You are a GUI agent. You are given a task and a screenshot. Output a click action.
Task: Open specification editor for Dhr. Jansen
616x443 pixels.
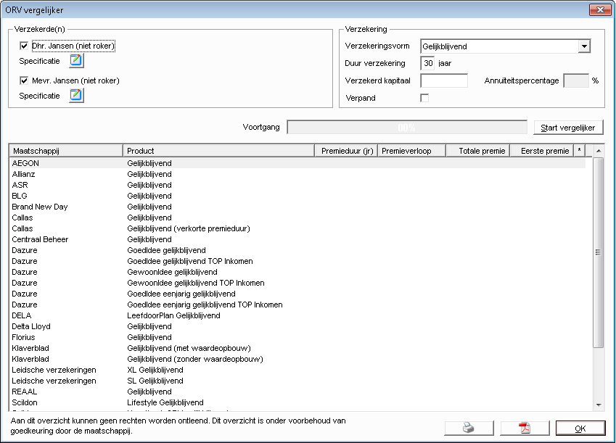point(76,60)
